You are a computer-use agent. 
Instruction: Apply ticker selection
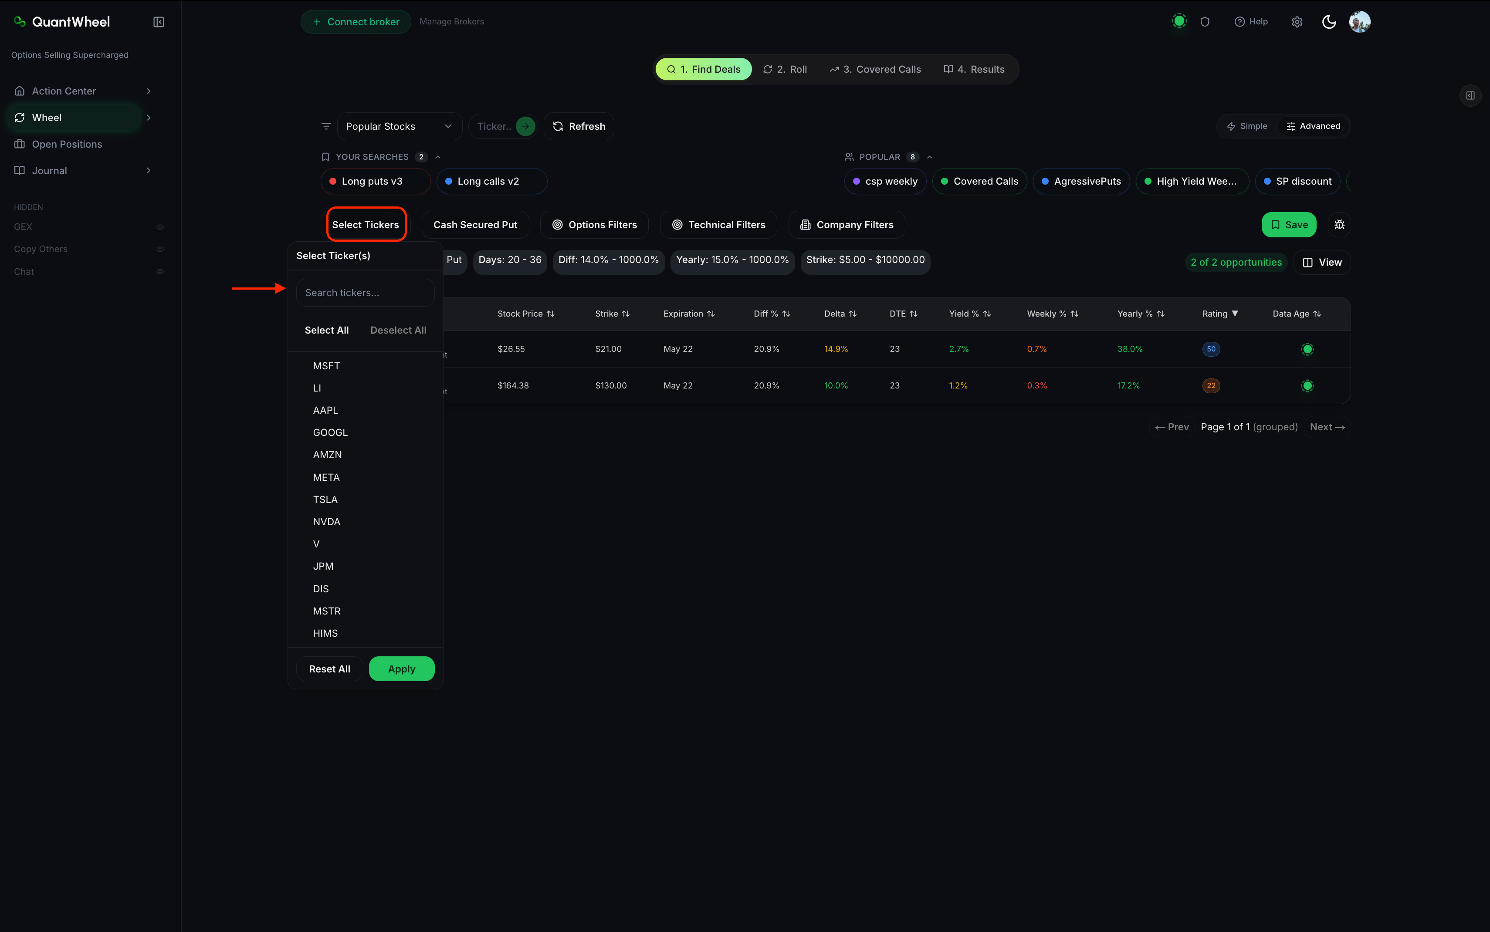[401, 669]
